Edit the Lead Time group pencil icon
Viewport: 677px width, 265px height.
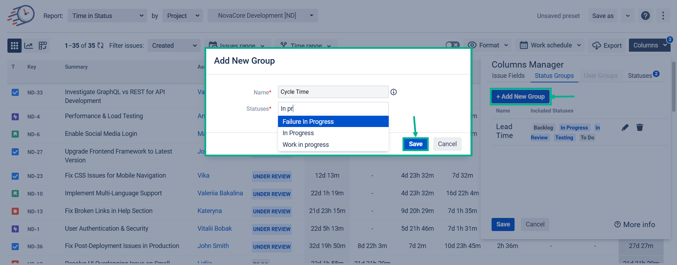click(625, 127)
